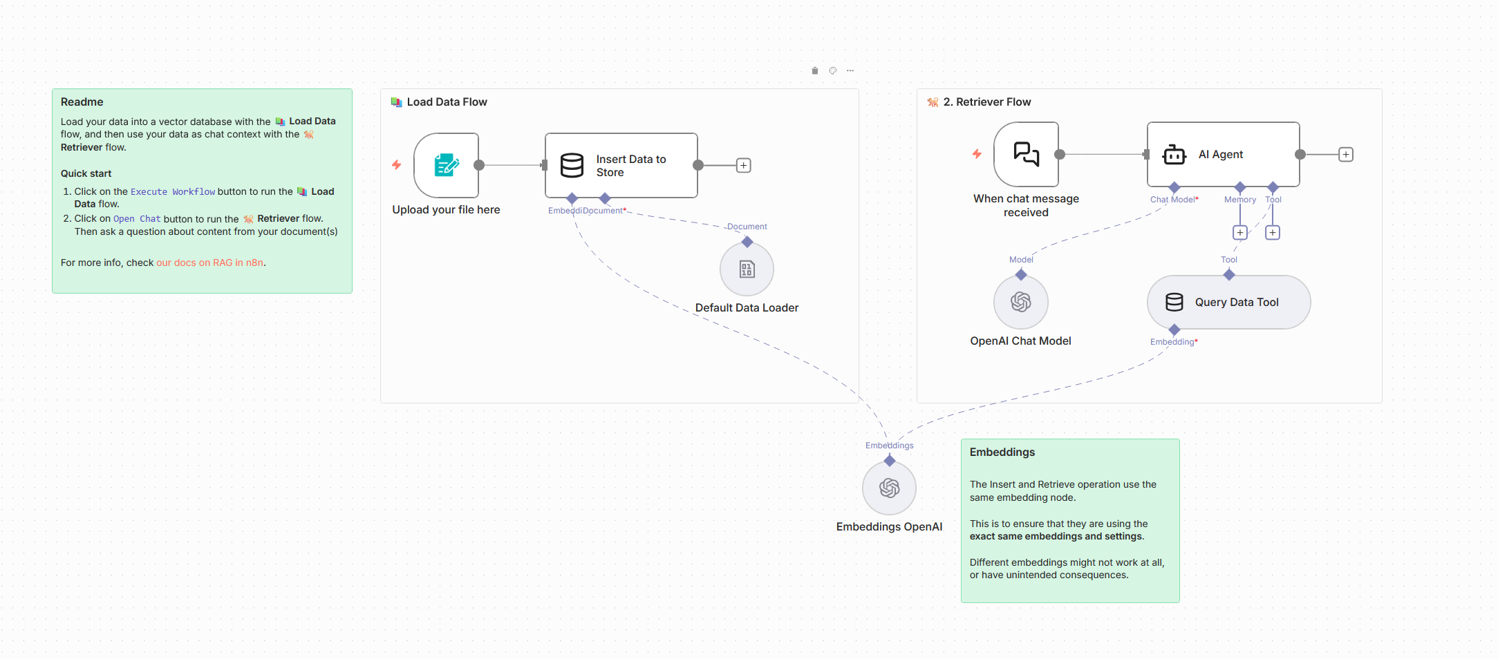Add a Memory sub-node to AI Agent

pos(1239,233)
